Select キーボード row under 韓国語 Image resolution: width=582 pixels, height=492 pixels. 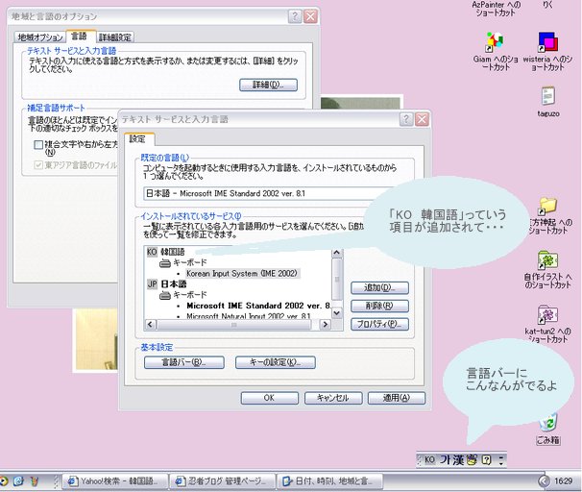[189, 263]
